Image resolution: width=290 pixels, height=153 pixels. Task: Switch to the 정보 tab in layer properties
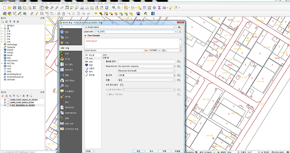point(70,32)
